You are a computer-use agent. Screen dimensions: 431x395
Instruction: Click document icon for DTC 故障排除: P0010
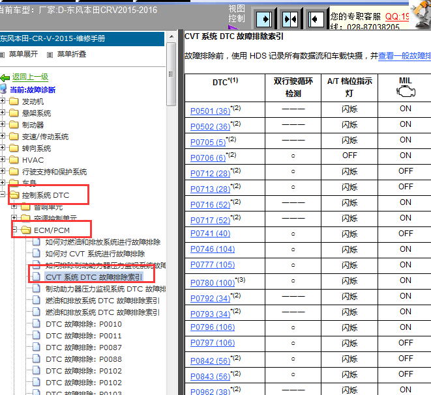pyautogui.click(x=37, y=323)
